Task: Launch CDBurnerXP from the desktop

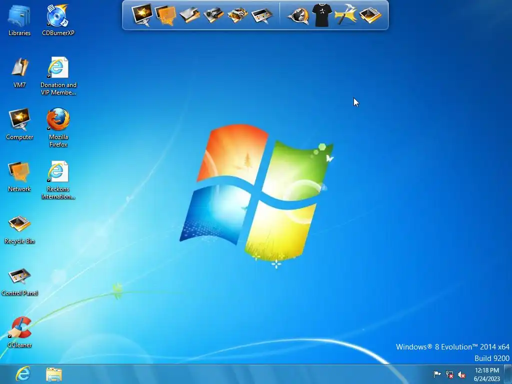Action: pos(58,19)
